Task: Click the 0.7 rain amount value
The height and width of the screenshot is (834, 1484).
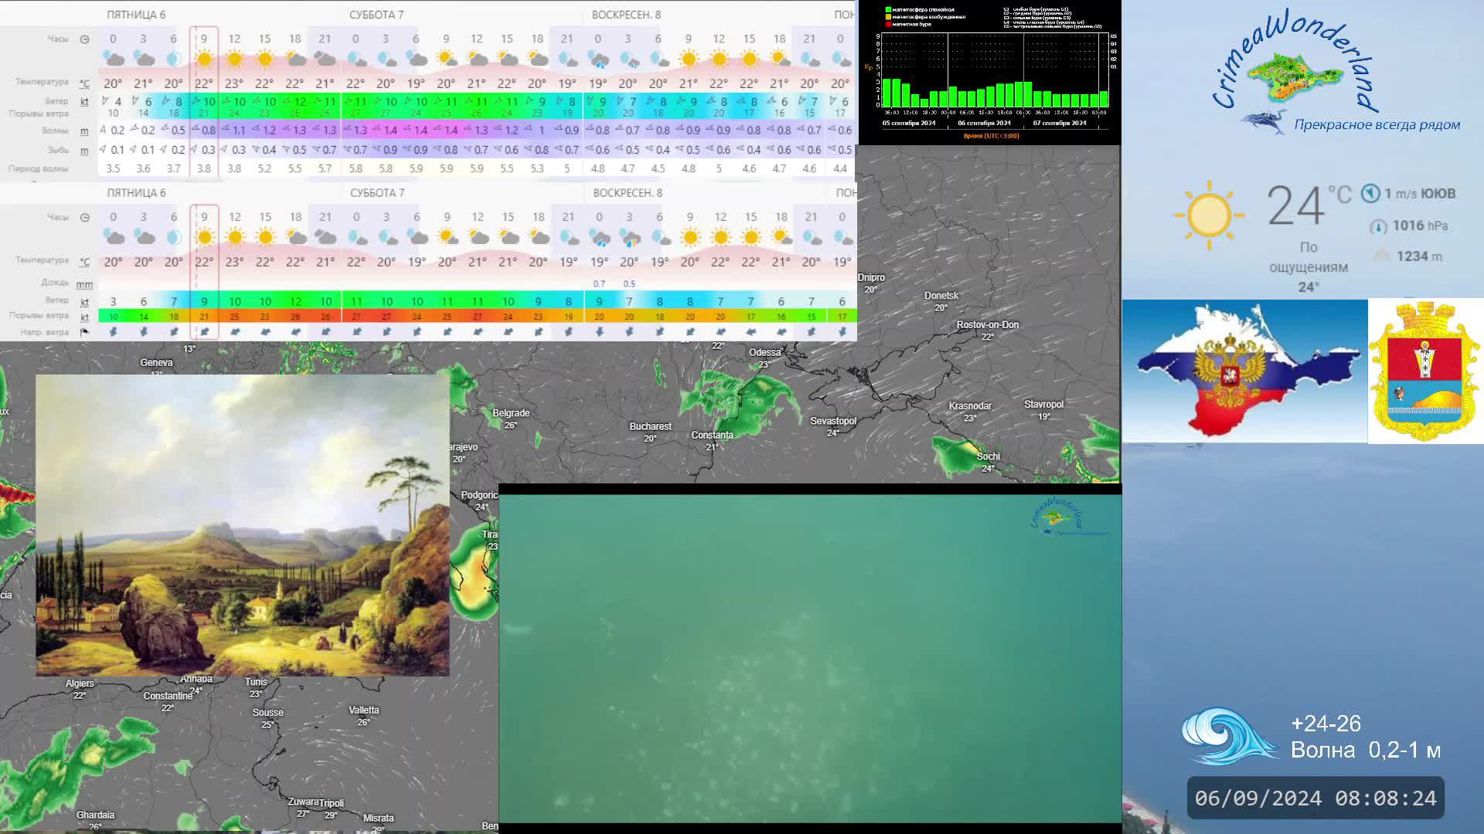Action: point(599,284)
